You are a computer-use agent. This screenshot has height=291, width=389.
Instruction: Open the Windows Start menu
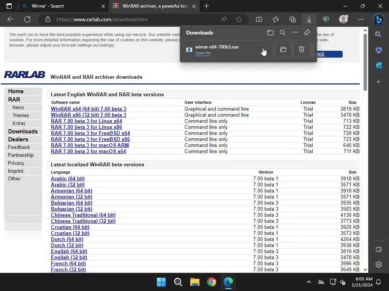pos(161,282)
